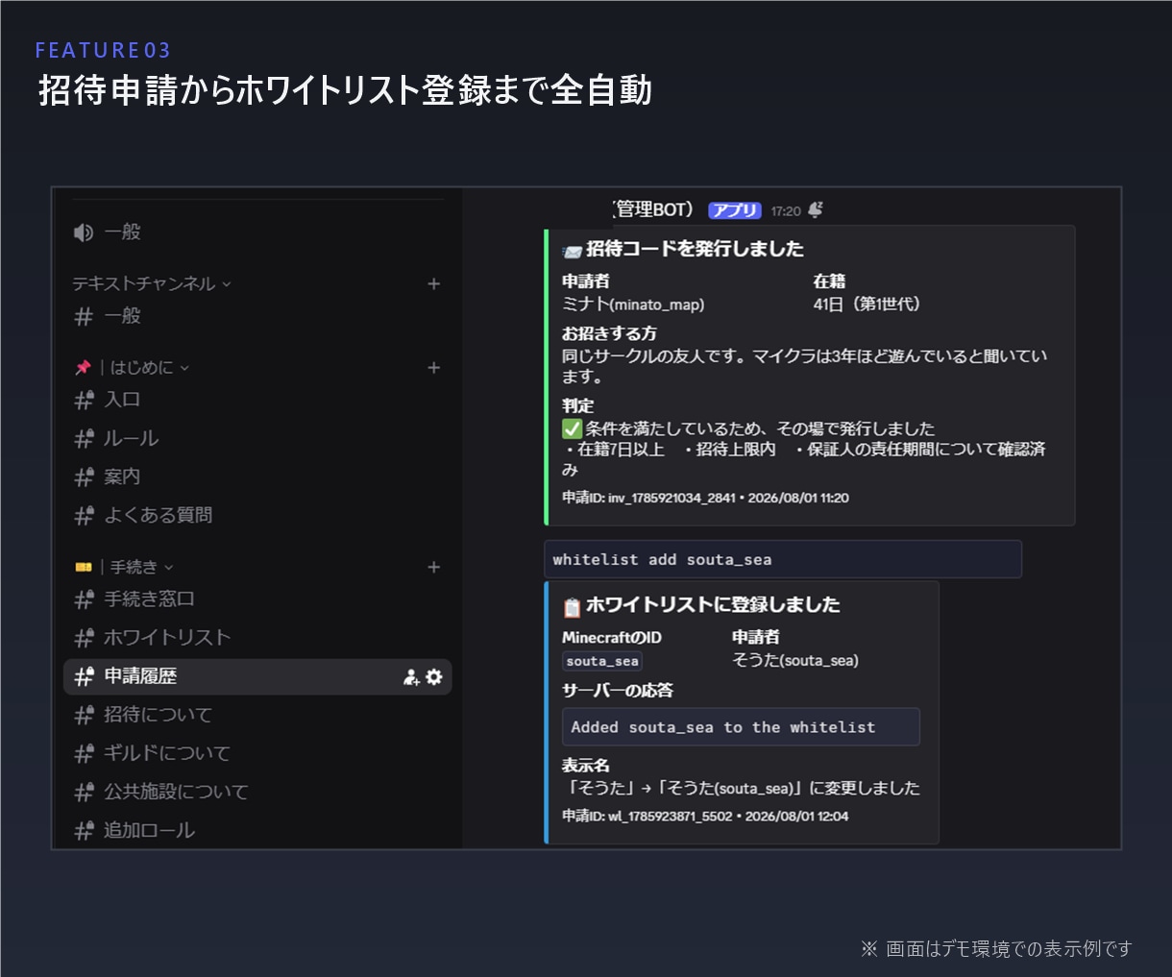Viewport: 1172px width, 977px height.
Task: Click the whitelist add souta_sea code block
Action: coord(783,559)
